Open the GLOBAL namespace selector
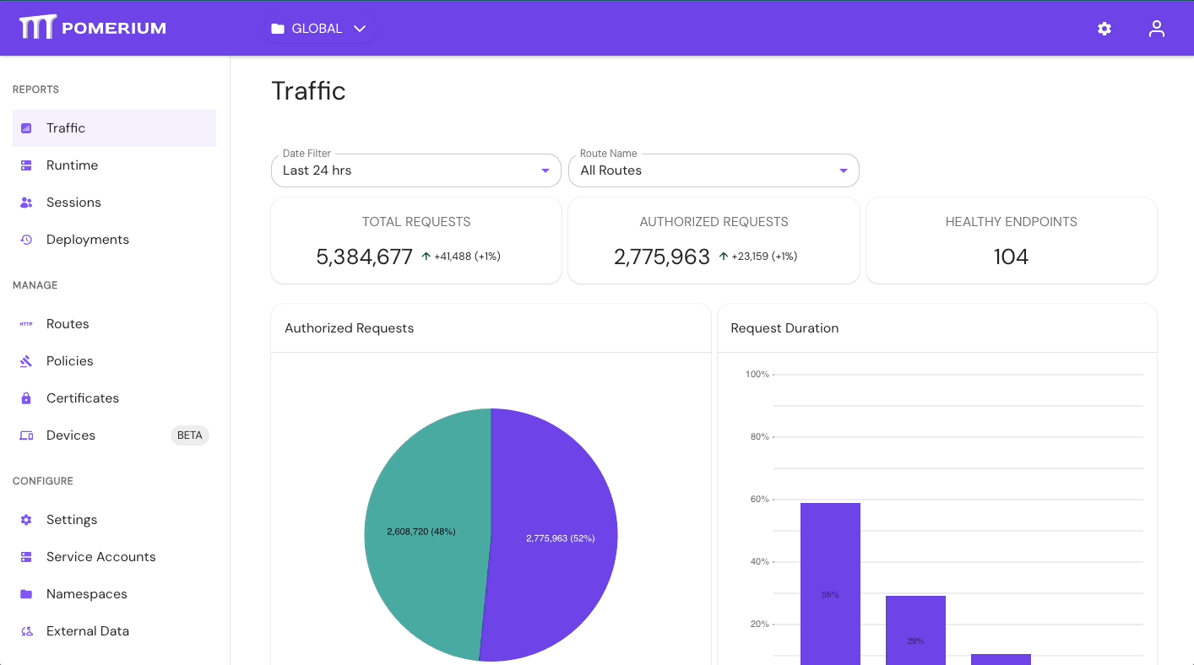1194x665 pixels. 318,28
